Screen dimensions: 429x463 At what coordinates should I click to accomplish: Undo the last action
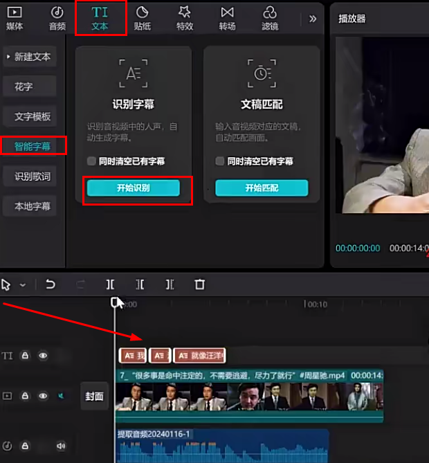[51, 284]
